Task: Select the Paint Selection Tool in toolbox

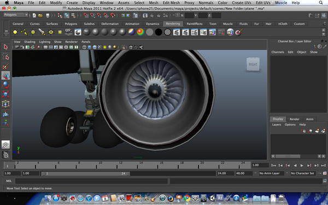Action: pos(5,66)
